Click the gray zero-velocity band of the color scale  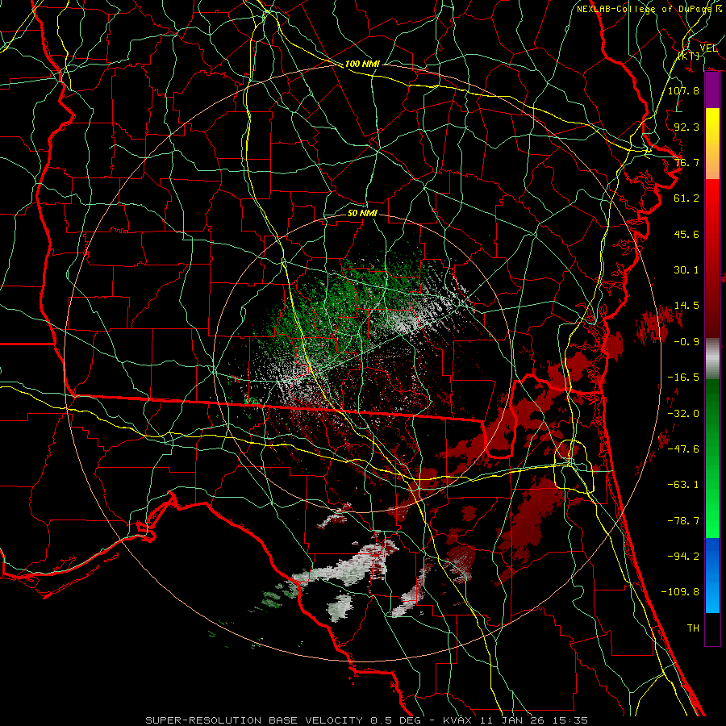tap(712, 358)
